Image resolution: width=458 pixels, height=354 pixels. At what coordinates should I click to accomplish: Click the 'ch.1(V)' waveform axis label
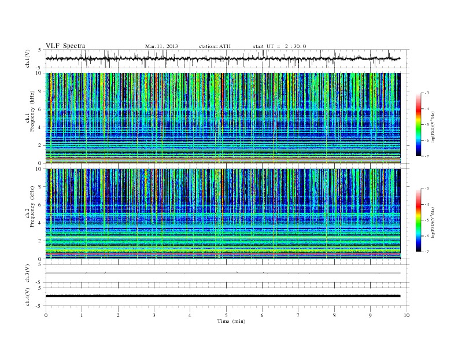tap(28, 58)
